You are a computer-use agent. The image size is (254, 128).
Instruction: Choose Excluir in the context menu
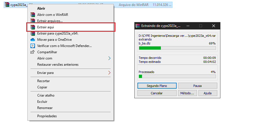[x=42, y=102]
